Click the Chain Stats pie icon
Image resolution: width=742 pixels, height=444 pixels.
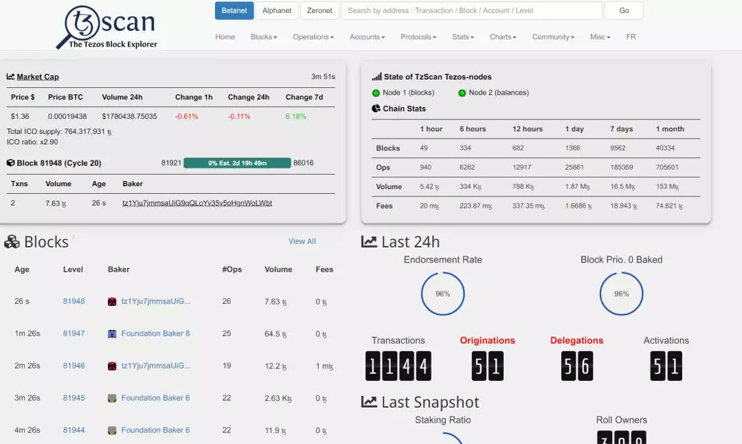[376, 109]
